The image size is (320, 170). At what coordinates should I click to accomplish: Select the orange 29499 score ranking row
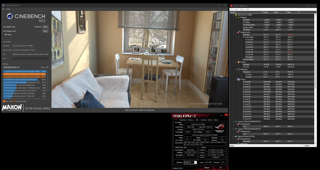tap(25, 74)
